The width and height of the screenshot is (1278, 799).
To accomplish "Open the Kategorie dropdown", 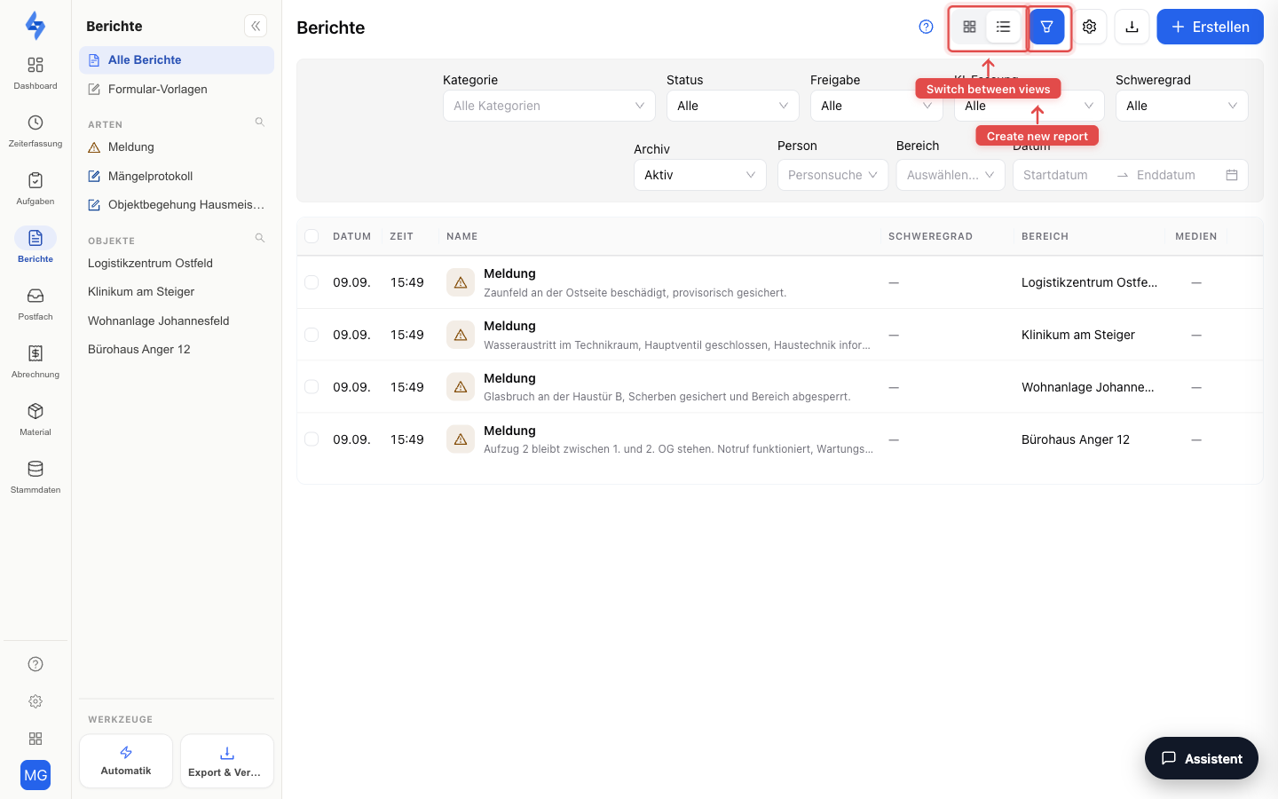I will click(x=549, y=106).
